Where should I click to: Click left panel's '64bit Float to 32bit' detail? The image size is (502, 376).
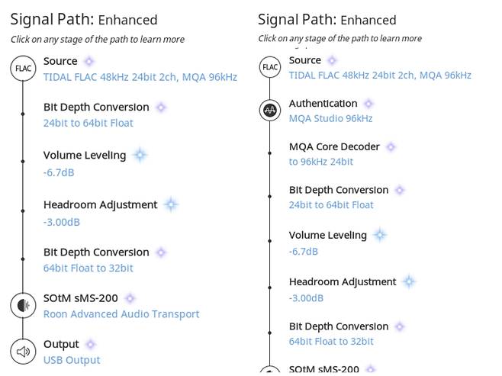coord(88,268)
